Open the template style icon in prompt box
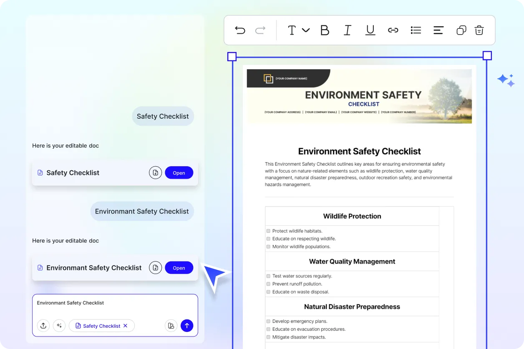Image resolution: width=524 pixels, height=349 pixels. pos(171,326)
